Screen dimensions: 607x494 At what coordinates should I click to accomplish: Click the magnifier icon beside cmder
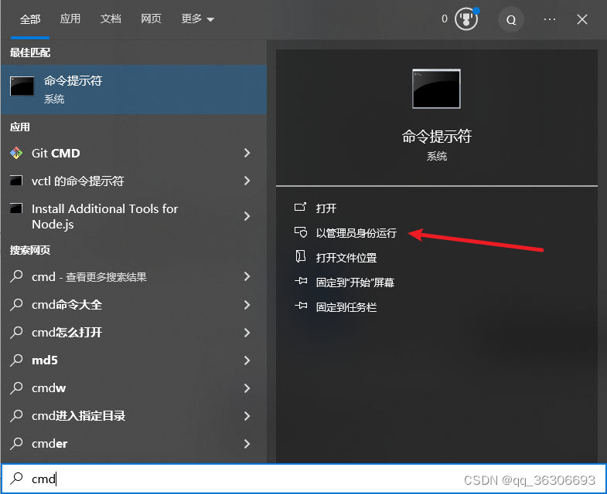click(x=16, y=443)
